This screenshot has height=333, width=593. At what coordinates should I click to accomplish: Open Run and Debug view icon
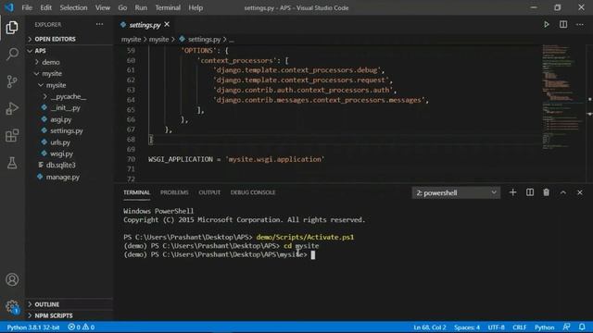[x=12, y=108]
